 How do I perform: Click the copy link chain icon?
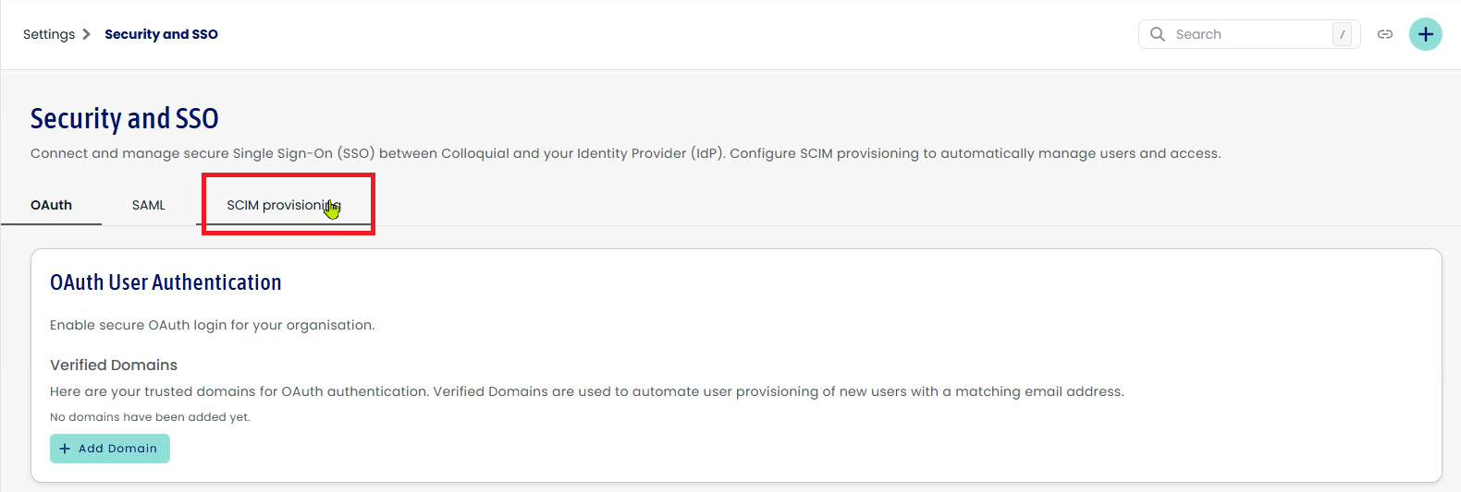coord(1385,34)
